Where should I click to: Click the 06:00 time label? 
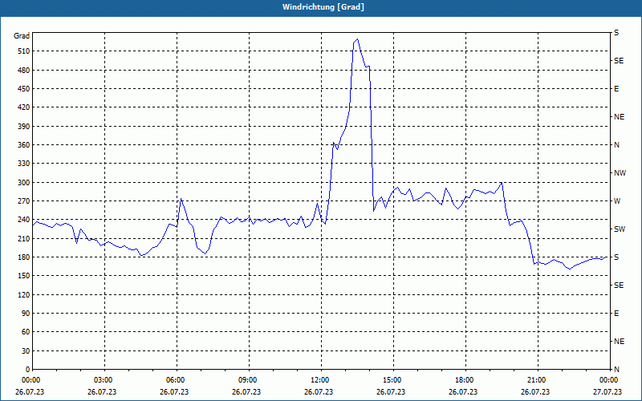point(177,380)
